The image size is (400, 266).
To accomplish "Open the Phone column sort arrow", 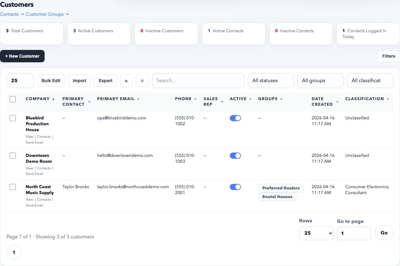I will point(196,99).
